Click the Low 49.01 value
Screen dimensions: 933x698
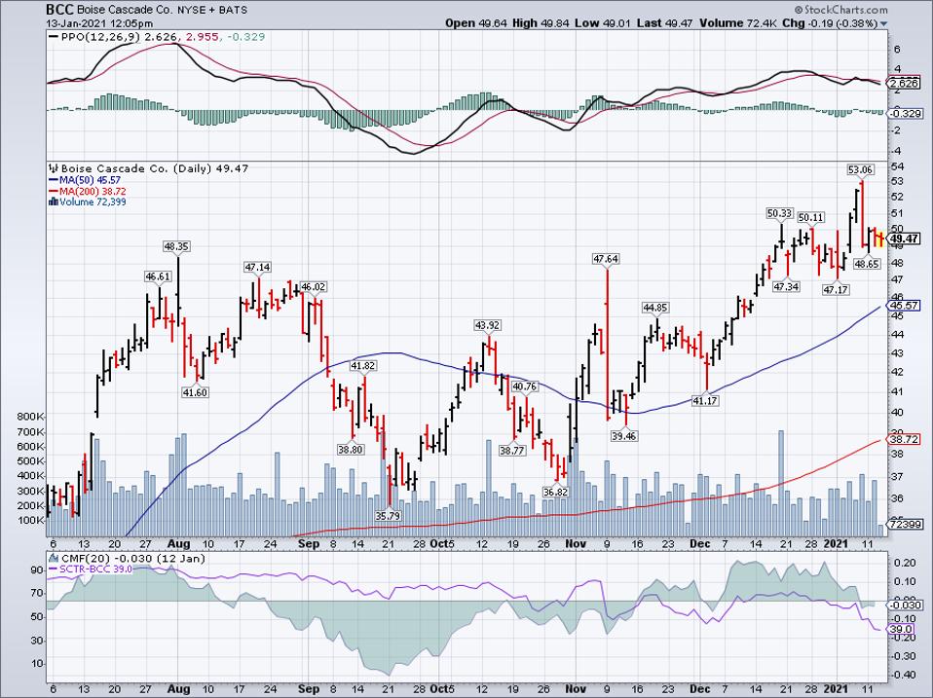coord(602,23)
